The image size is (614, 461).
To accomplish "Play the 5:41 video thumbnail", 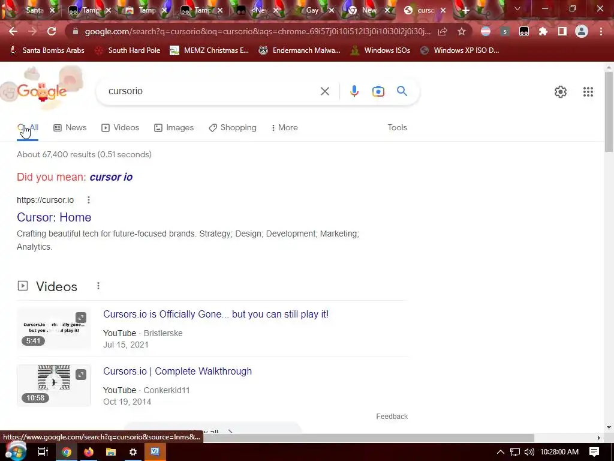I will 54,328.
